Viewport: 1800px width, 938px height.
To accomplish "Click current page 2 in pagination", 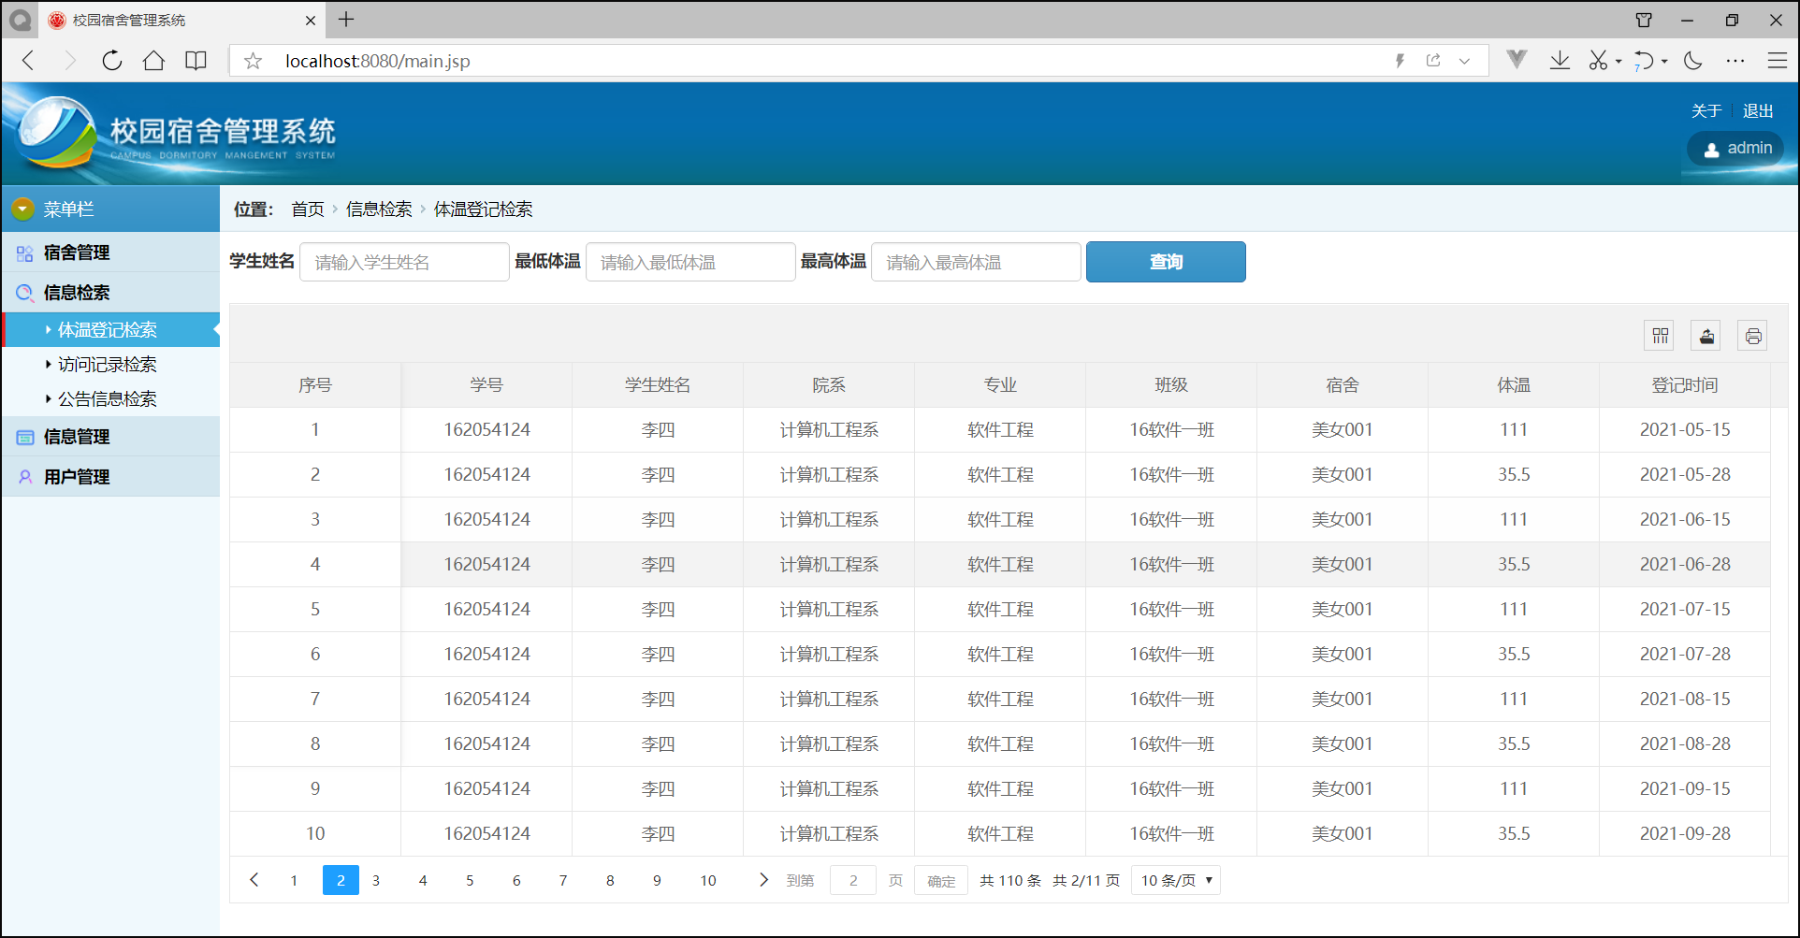I will click(341, 881).
